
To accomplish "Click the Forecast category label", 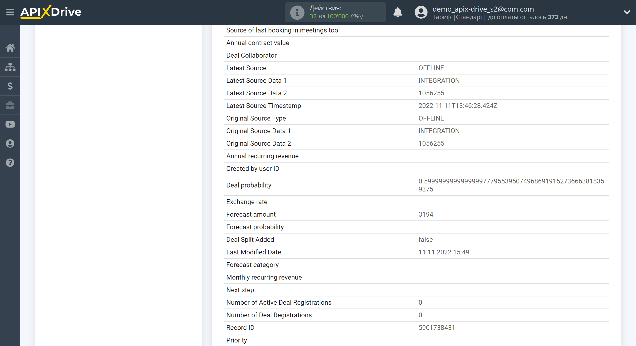I will click(252, 265).
